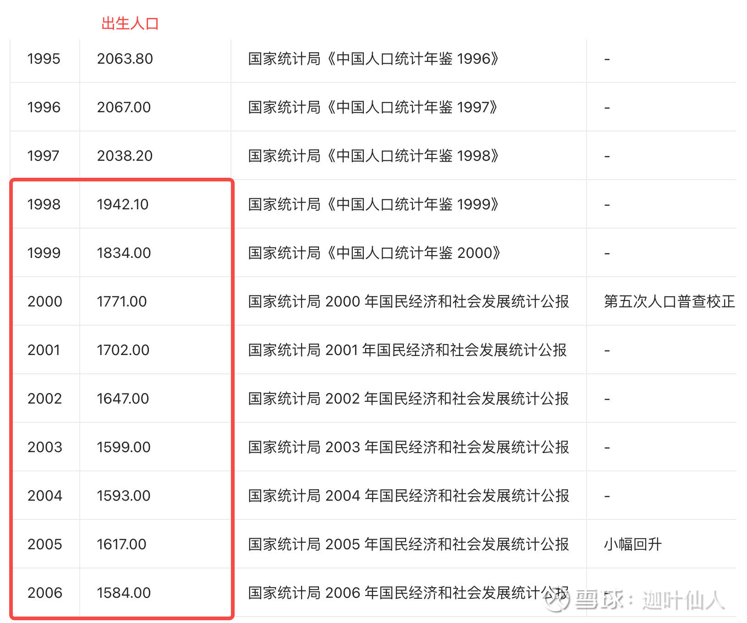This screenshot has height=623, width=747.
Task: Click the 1997 year cell
Action: [x=43, y=156]
